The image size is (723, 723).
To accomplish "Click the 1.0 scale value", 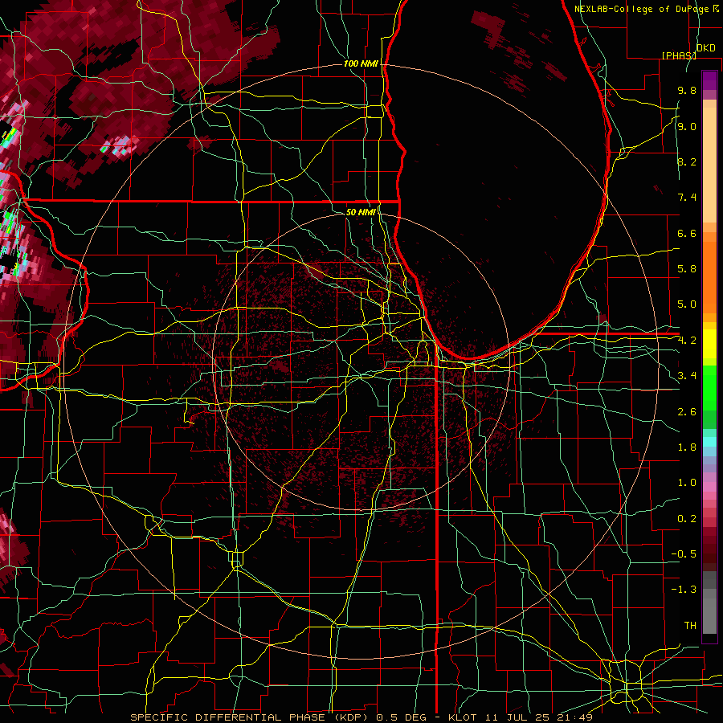I will point(687,483).
